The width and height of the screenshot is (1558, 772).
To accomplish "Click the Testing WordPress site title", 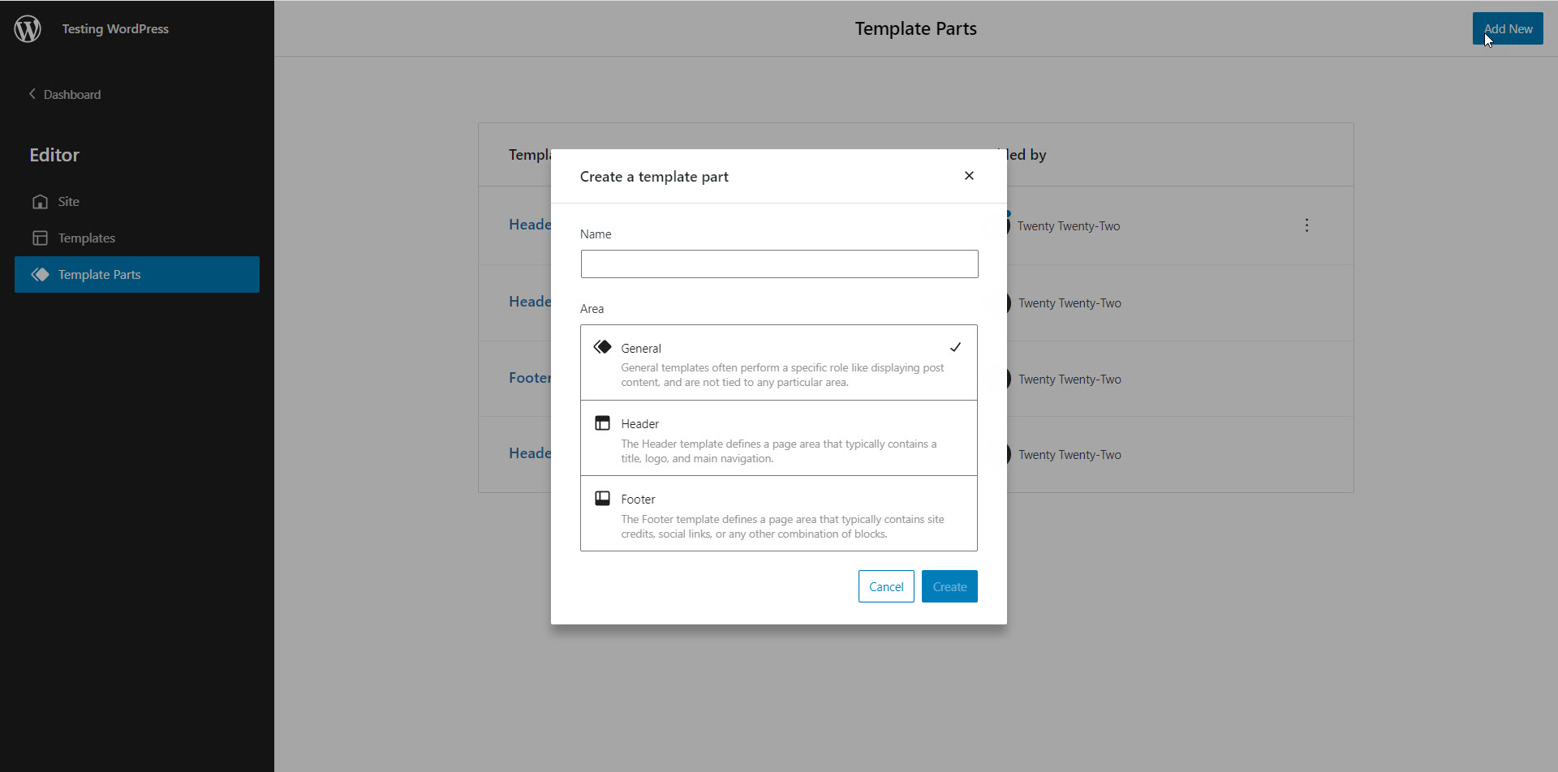I will pos(115,29).
